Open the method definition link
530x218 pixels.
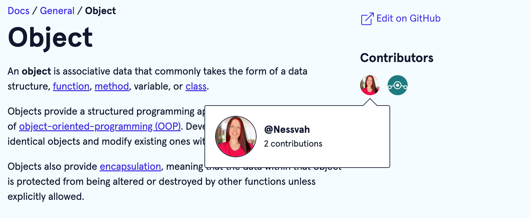tap(112, 86)
